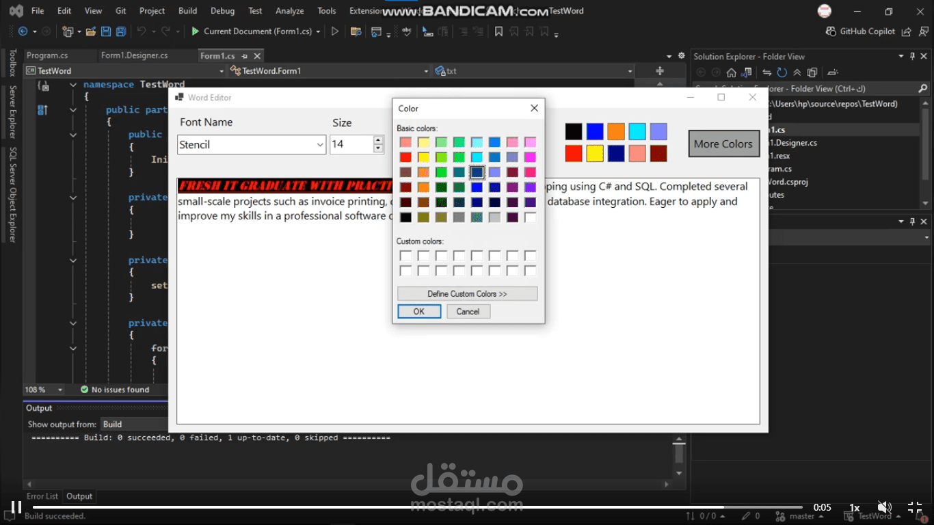Open the txt member dropdown
Image resolution: width=934 pixels, height=525 pixels.
click(630, 71)
